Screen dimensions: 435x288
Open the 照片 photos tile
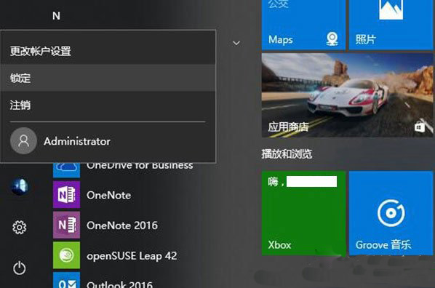click(391, 25)
